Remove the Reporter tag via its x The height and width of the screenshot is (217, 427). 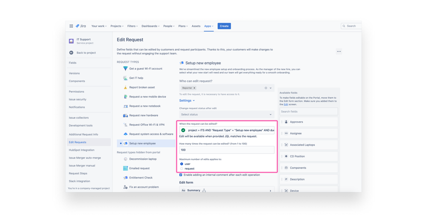pyautogui.click(x=194, y=88)
